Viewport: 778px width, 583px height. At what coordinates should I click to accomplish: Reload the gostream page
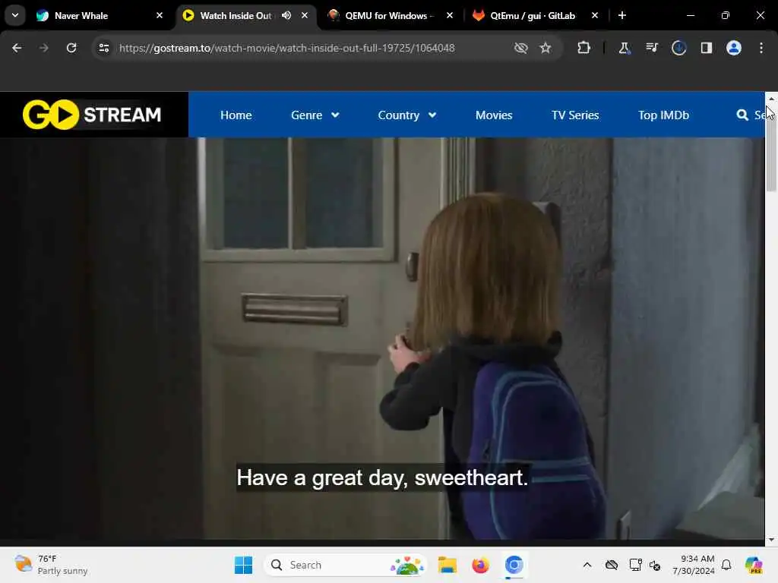[71, 48]
